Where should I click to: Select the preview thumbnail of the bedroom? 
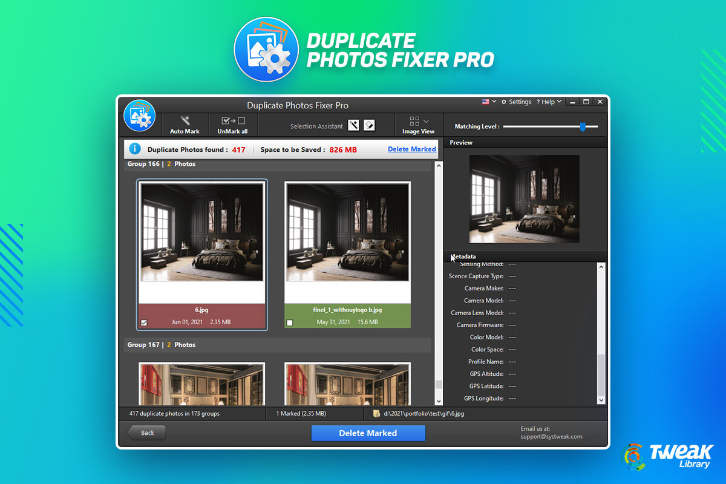(x=524, y=199)
